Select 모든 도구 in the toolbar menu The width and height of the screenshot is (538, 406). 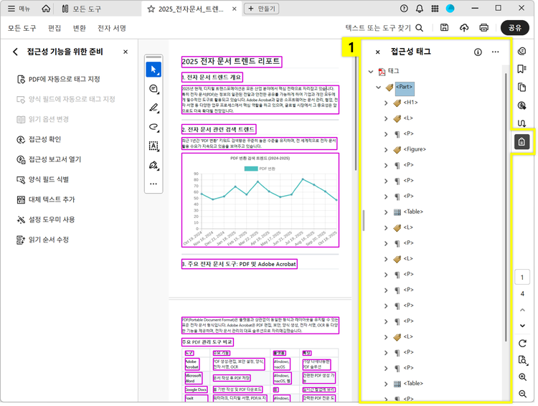pyautogui.click(x=22, y=28)
